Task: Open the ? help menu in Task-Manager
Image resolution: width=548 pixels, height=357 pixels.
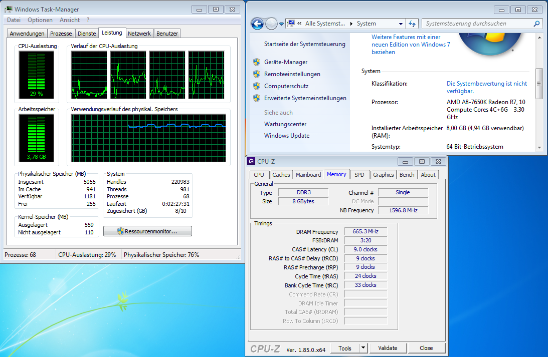Action: [x=88, y=20]
